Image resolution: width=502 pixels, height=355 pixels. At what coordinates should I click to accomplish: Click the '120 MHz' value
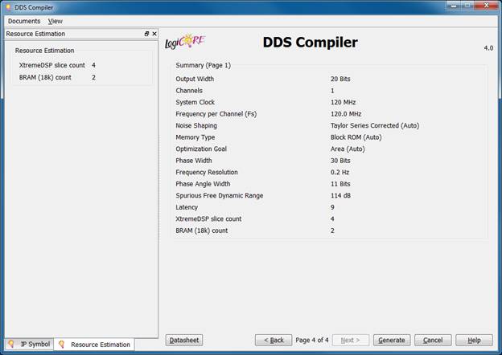coord(344,102)
